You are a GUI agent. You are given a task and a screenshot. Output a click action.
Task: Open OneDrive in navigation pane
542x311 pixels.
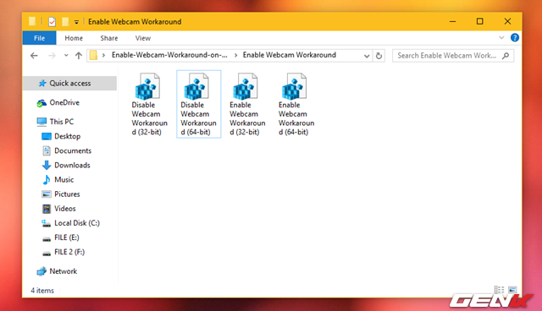coord(58,102)
